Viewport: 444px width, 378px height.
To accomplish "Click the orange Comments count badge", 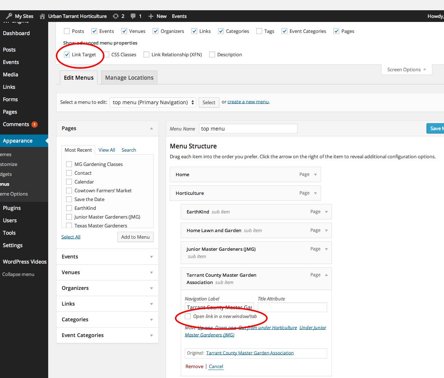I will (34, 124).
